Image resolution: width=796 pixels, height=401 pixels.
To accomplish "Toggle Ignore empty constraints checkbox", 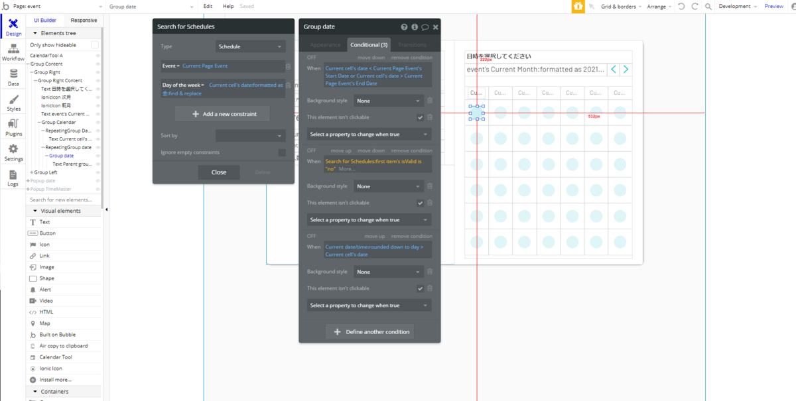I will 282,152.
